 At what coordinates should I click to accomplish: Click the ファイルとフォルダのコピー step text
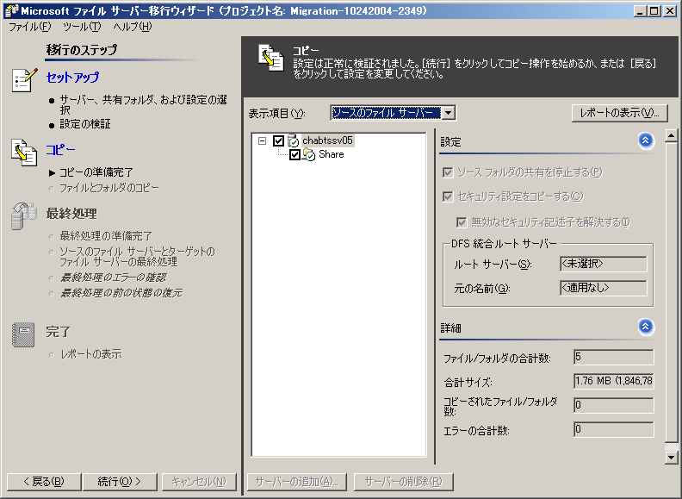pos(109,188)
